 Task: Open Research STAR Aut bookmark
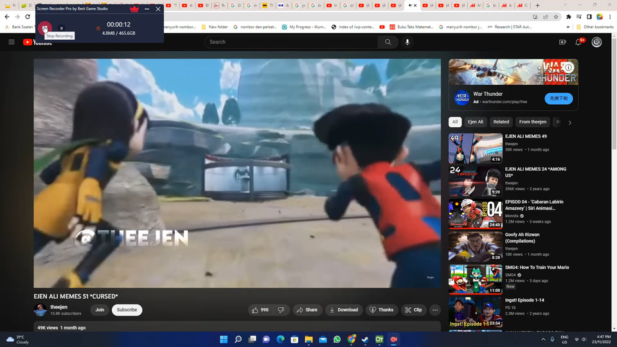(x=509, y=27)
